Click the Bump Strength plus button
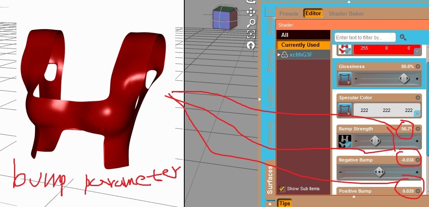The image size is (429, 207). coord(417,141)
